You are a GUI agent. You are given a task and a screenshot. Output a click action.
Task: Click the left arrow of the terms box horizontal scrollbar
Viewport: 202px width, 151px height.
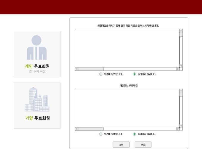(x=77, y=69)
